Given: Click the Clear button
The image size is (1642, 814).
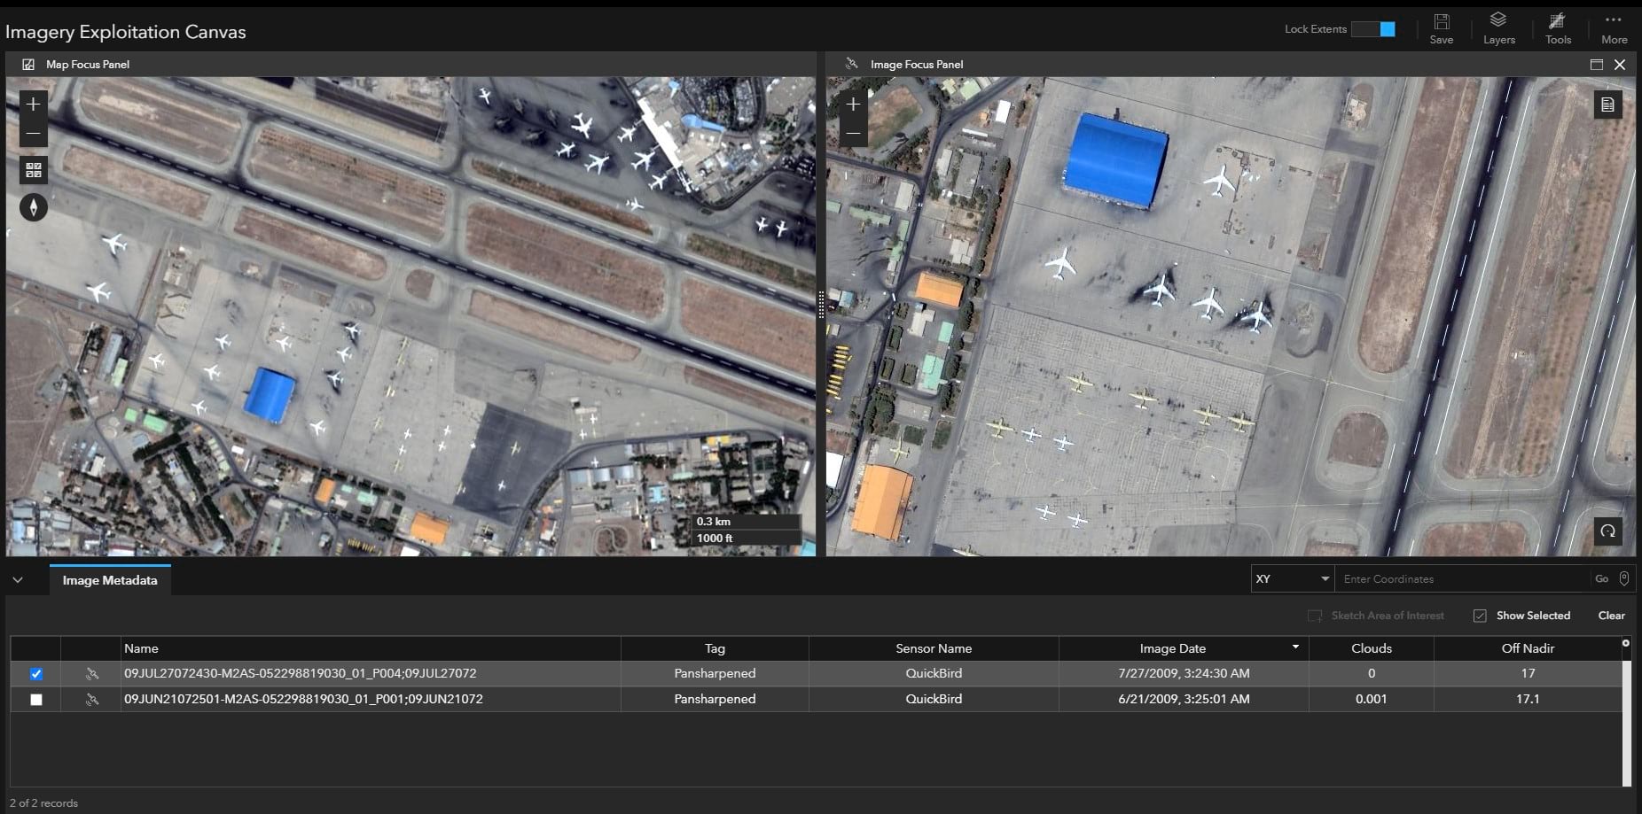Looking at the screenshot, I should pyautogui.click(x=1611, y=616).
